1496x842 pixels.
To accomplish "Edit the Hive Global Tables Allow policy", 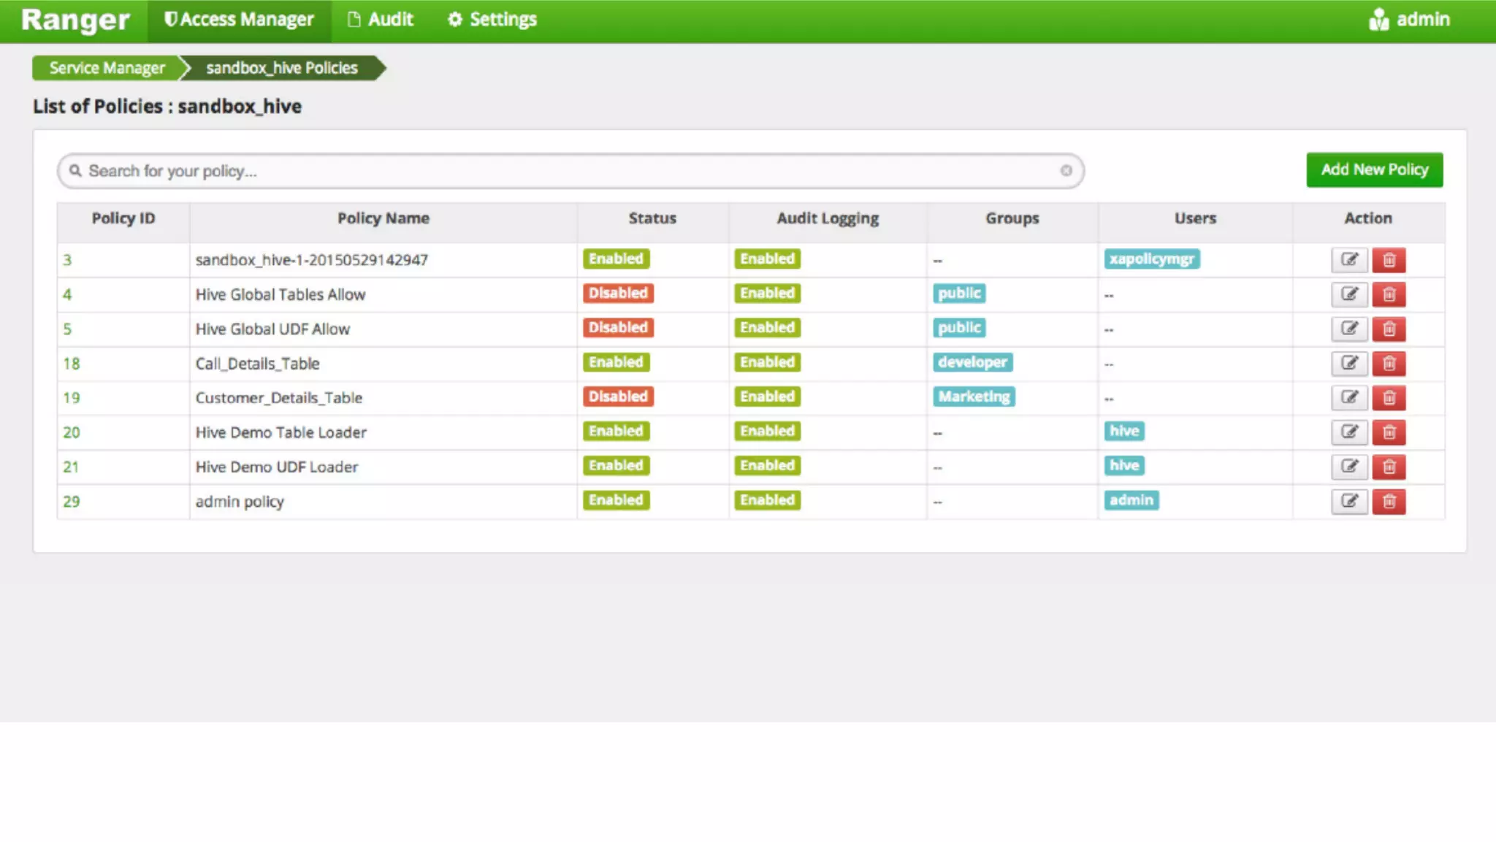I will click(1348, 294).
